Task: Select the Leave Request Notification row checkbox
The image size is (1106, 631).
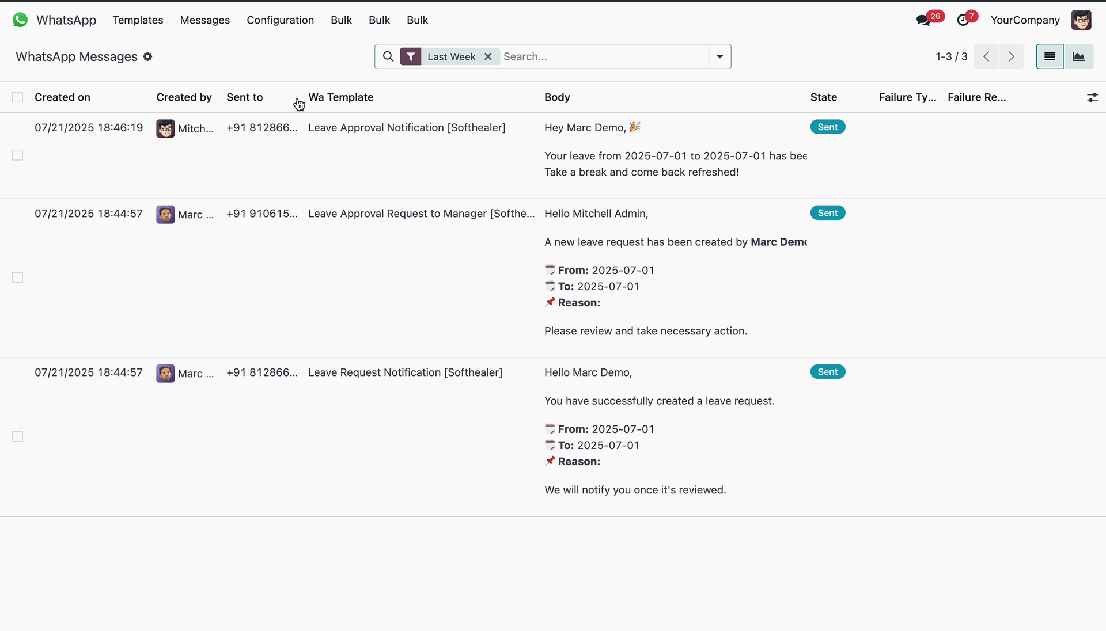Action: point(18,436)
